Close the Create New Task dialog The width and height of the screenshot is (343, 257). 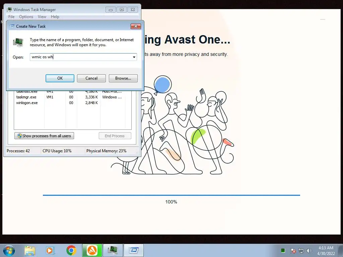136,26
